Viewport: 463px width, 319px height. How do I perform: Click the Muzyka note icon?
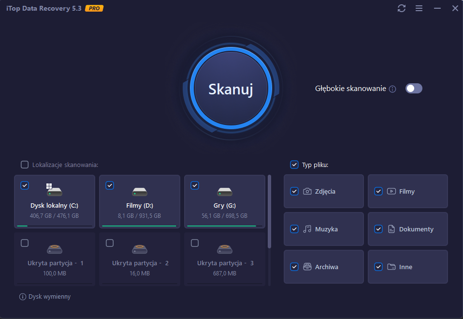pos(307,229)
